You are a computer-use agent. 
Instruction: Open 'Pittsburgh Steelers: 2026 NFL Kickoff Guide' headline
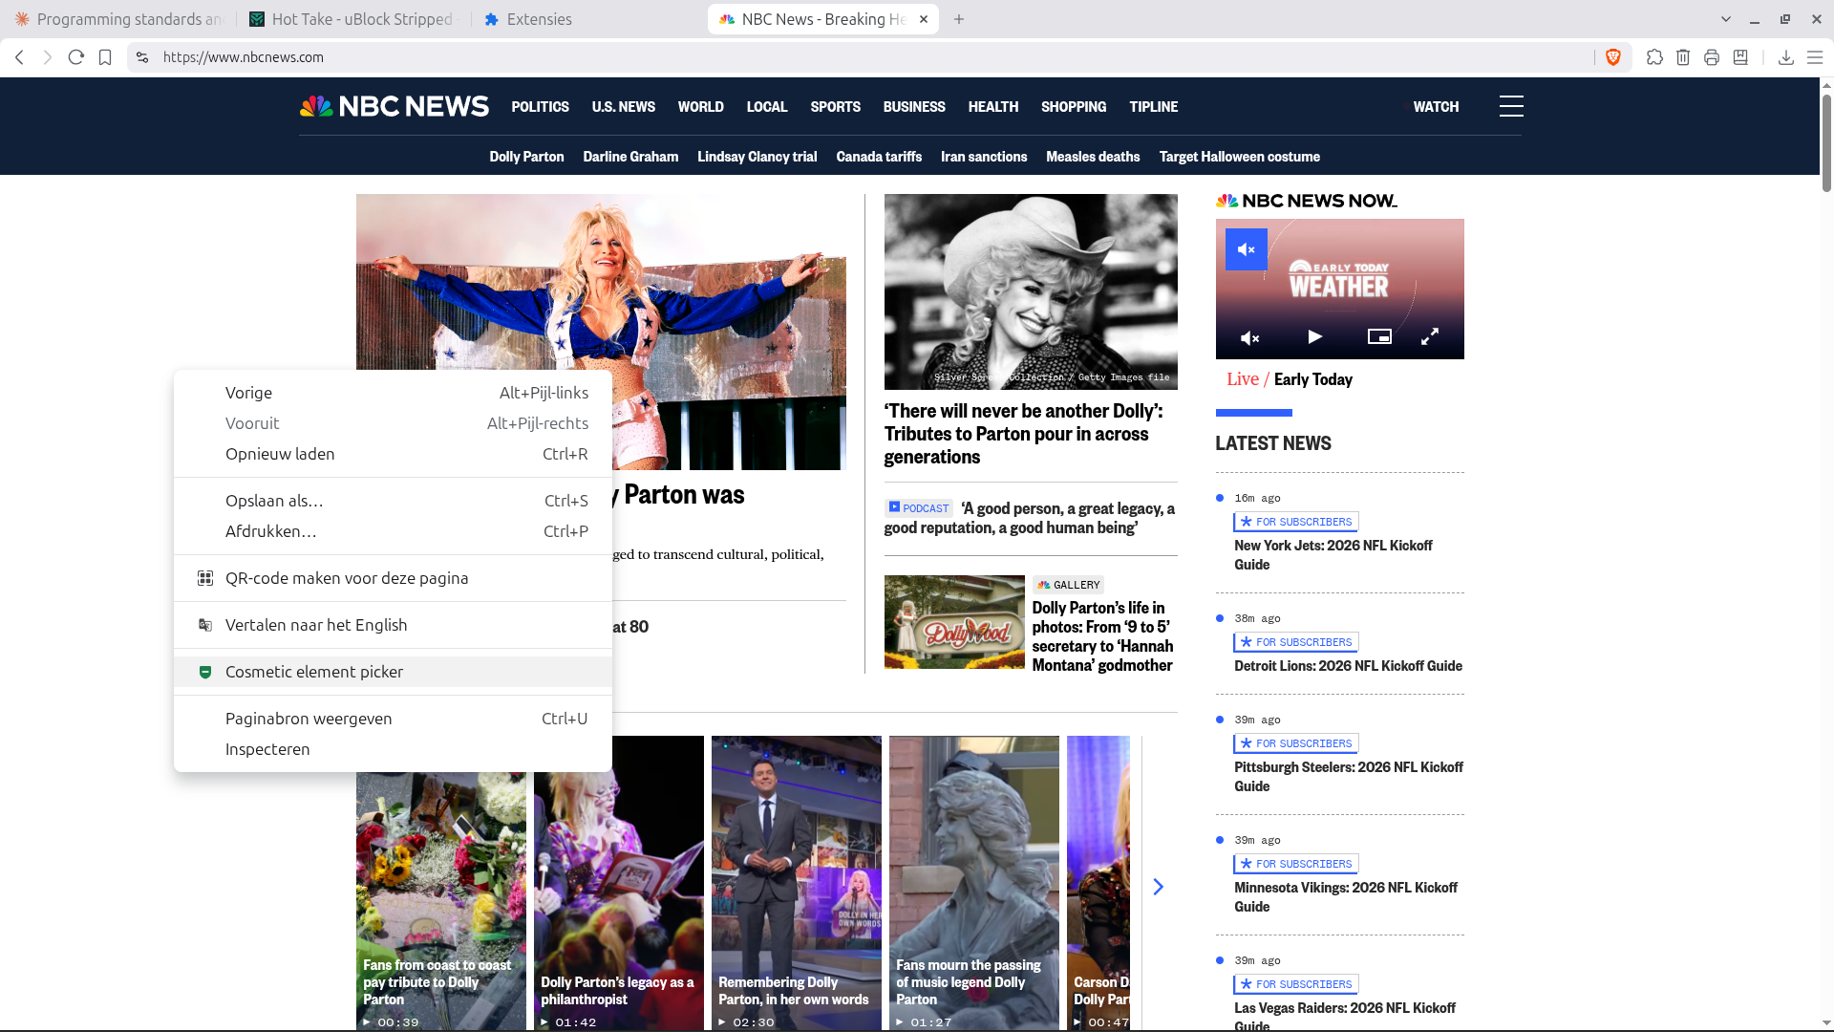pos(1349,777)
